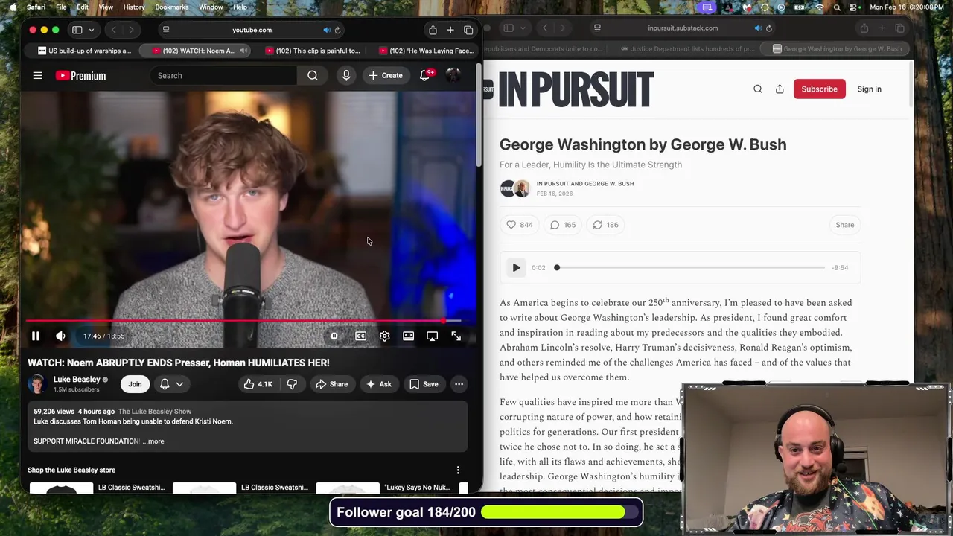The image size is (953, 536).
Task: Seek on the red video progress bar
Action: pos(244,321)
